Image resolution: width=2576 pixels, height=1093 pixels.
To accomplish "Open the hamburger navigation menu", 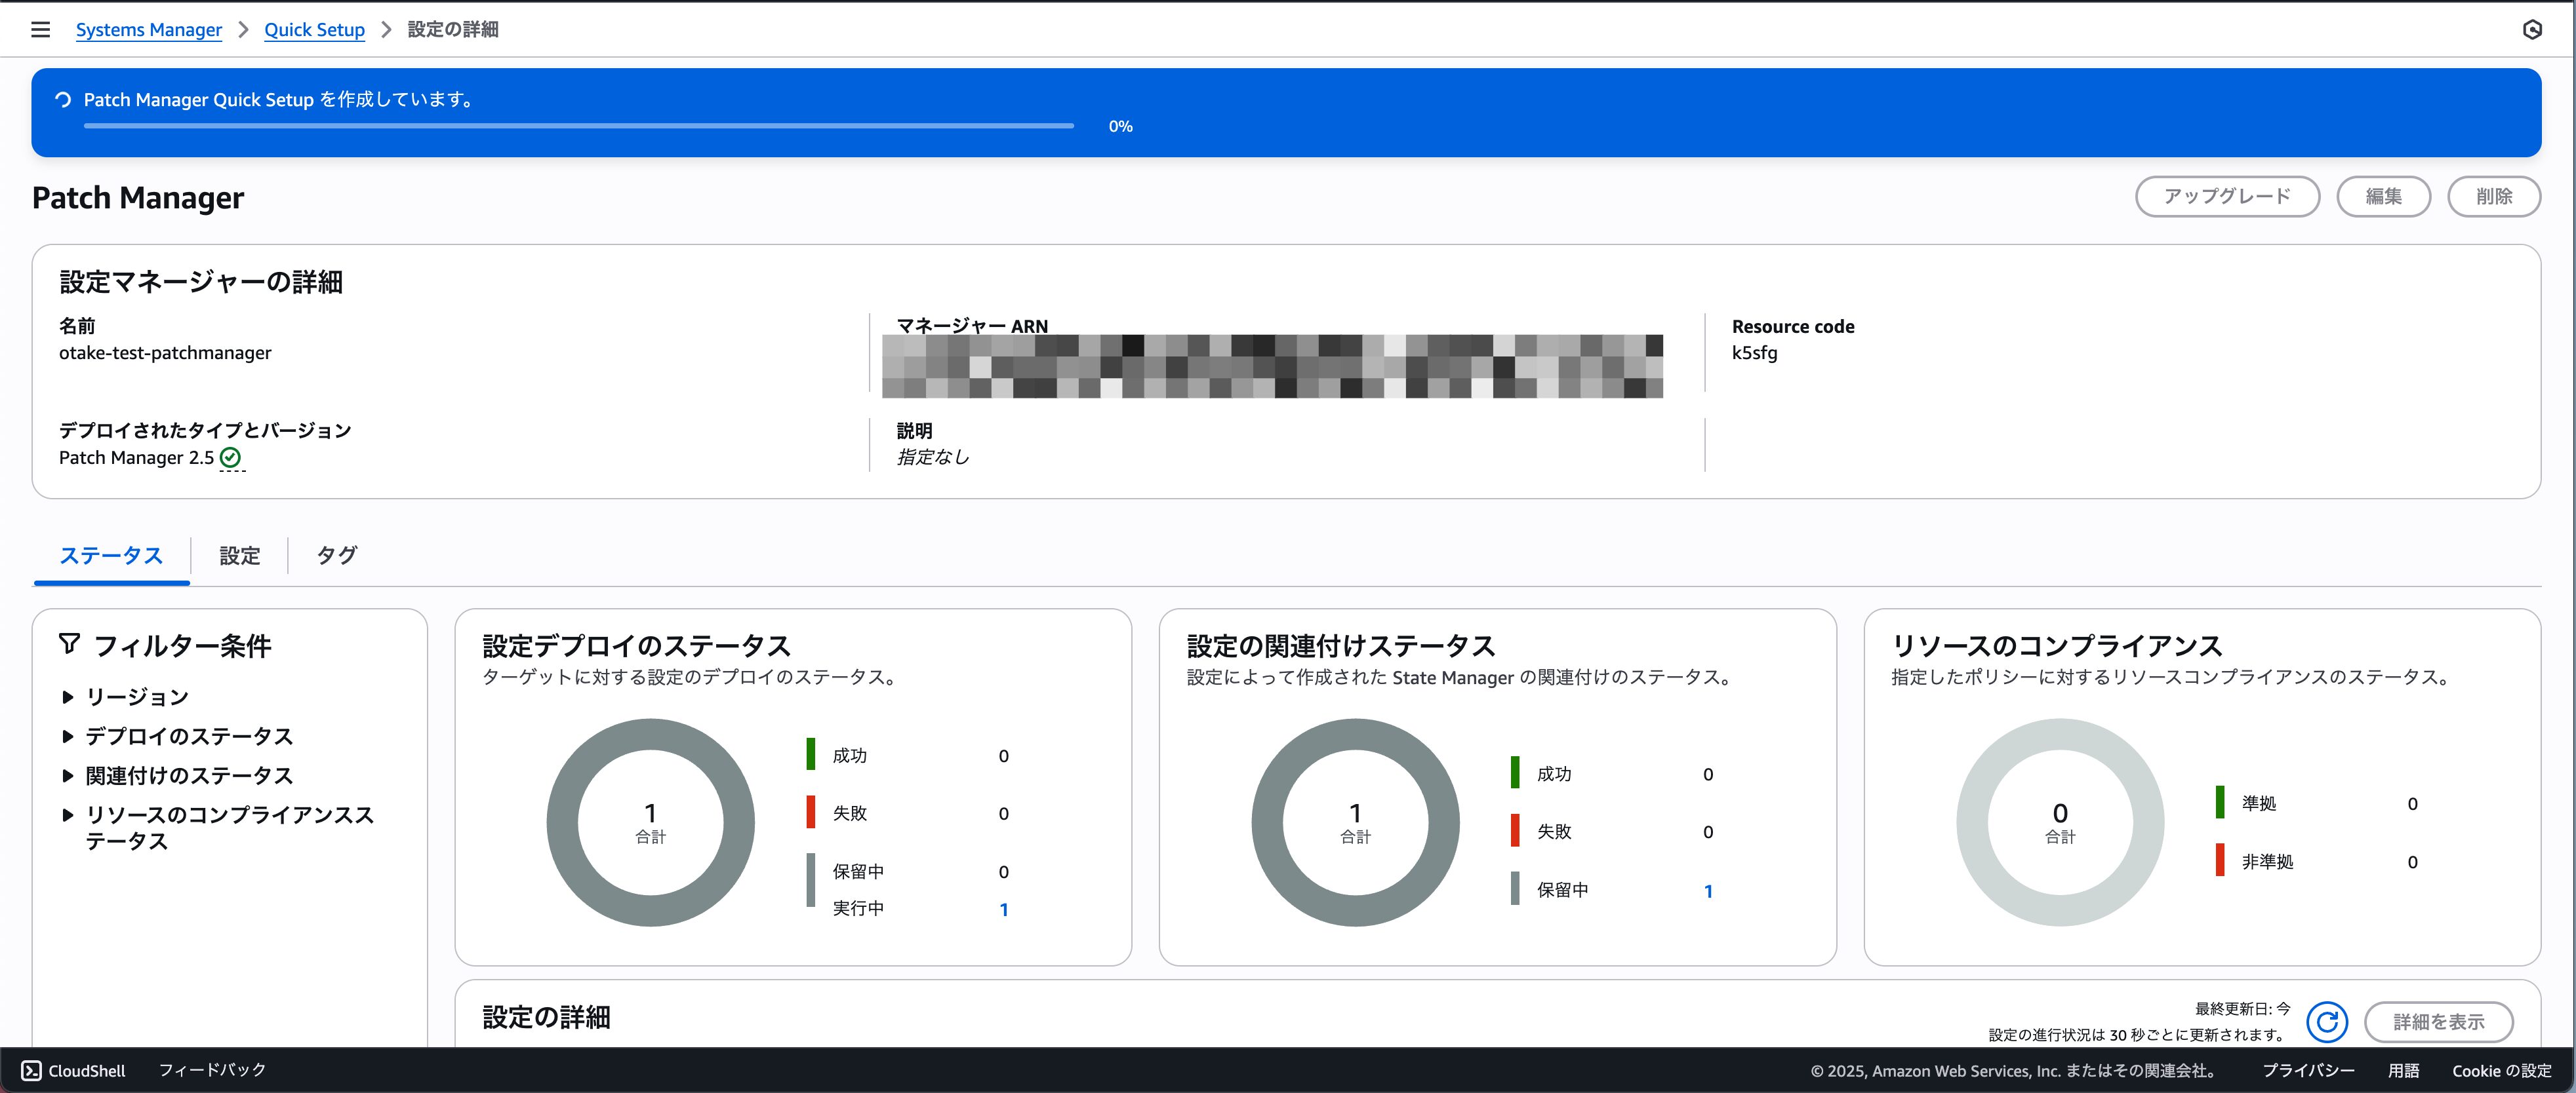I will [x=40, y=30].
